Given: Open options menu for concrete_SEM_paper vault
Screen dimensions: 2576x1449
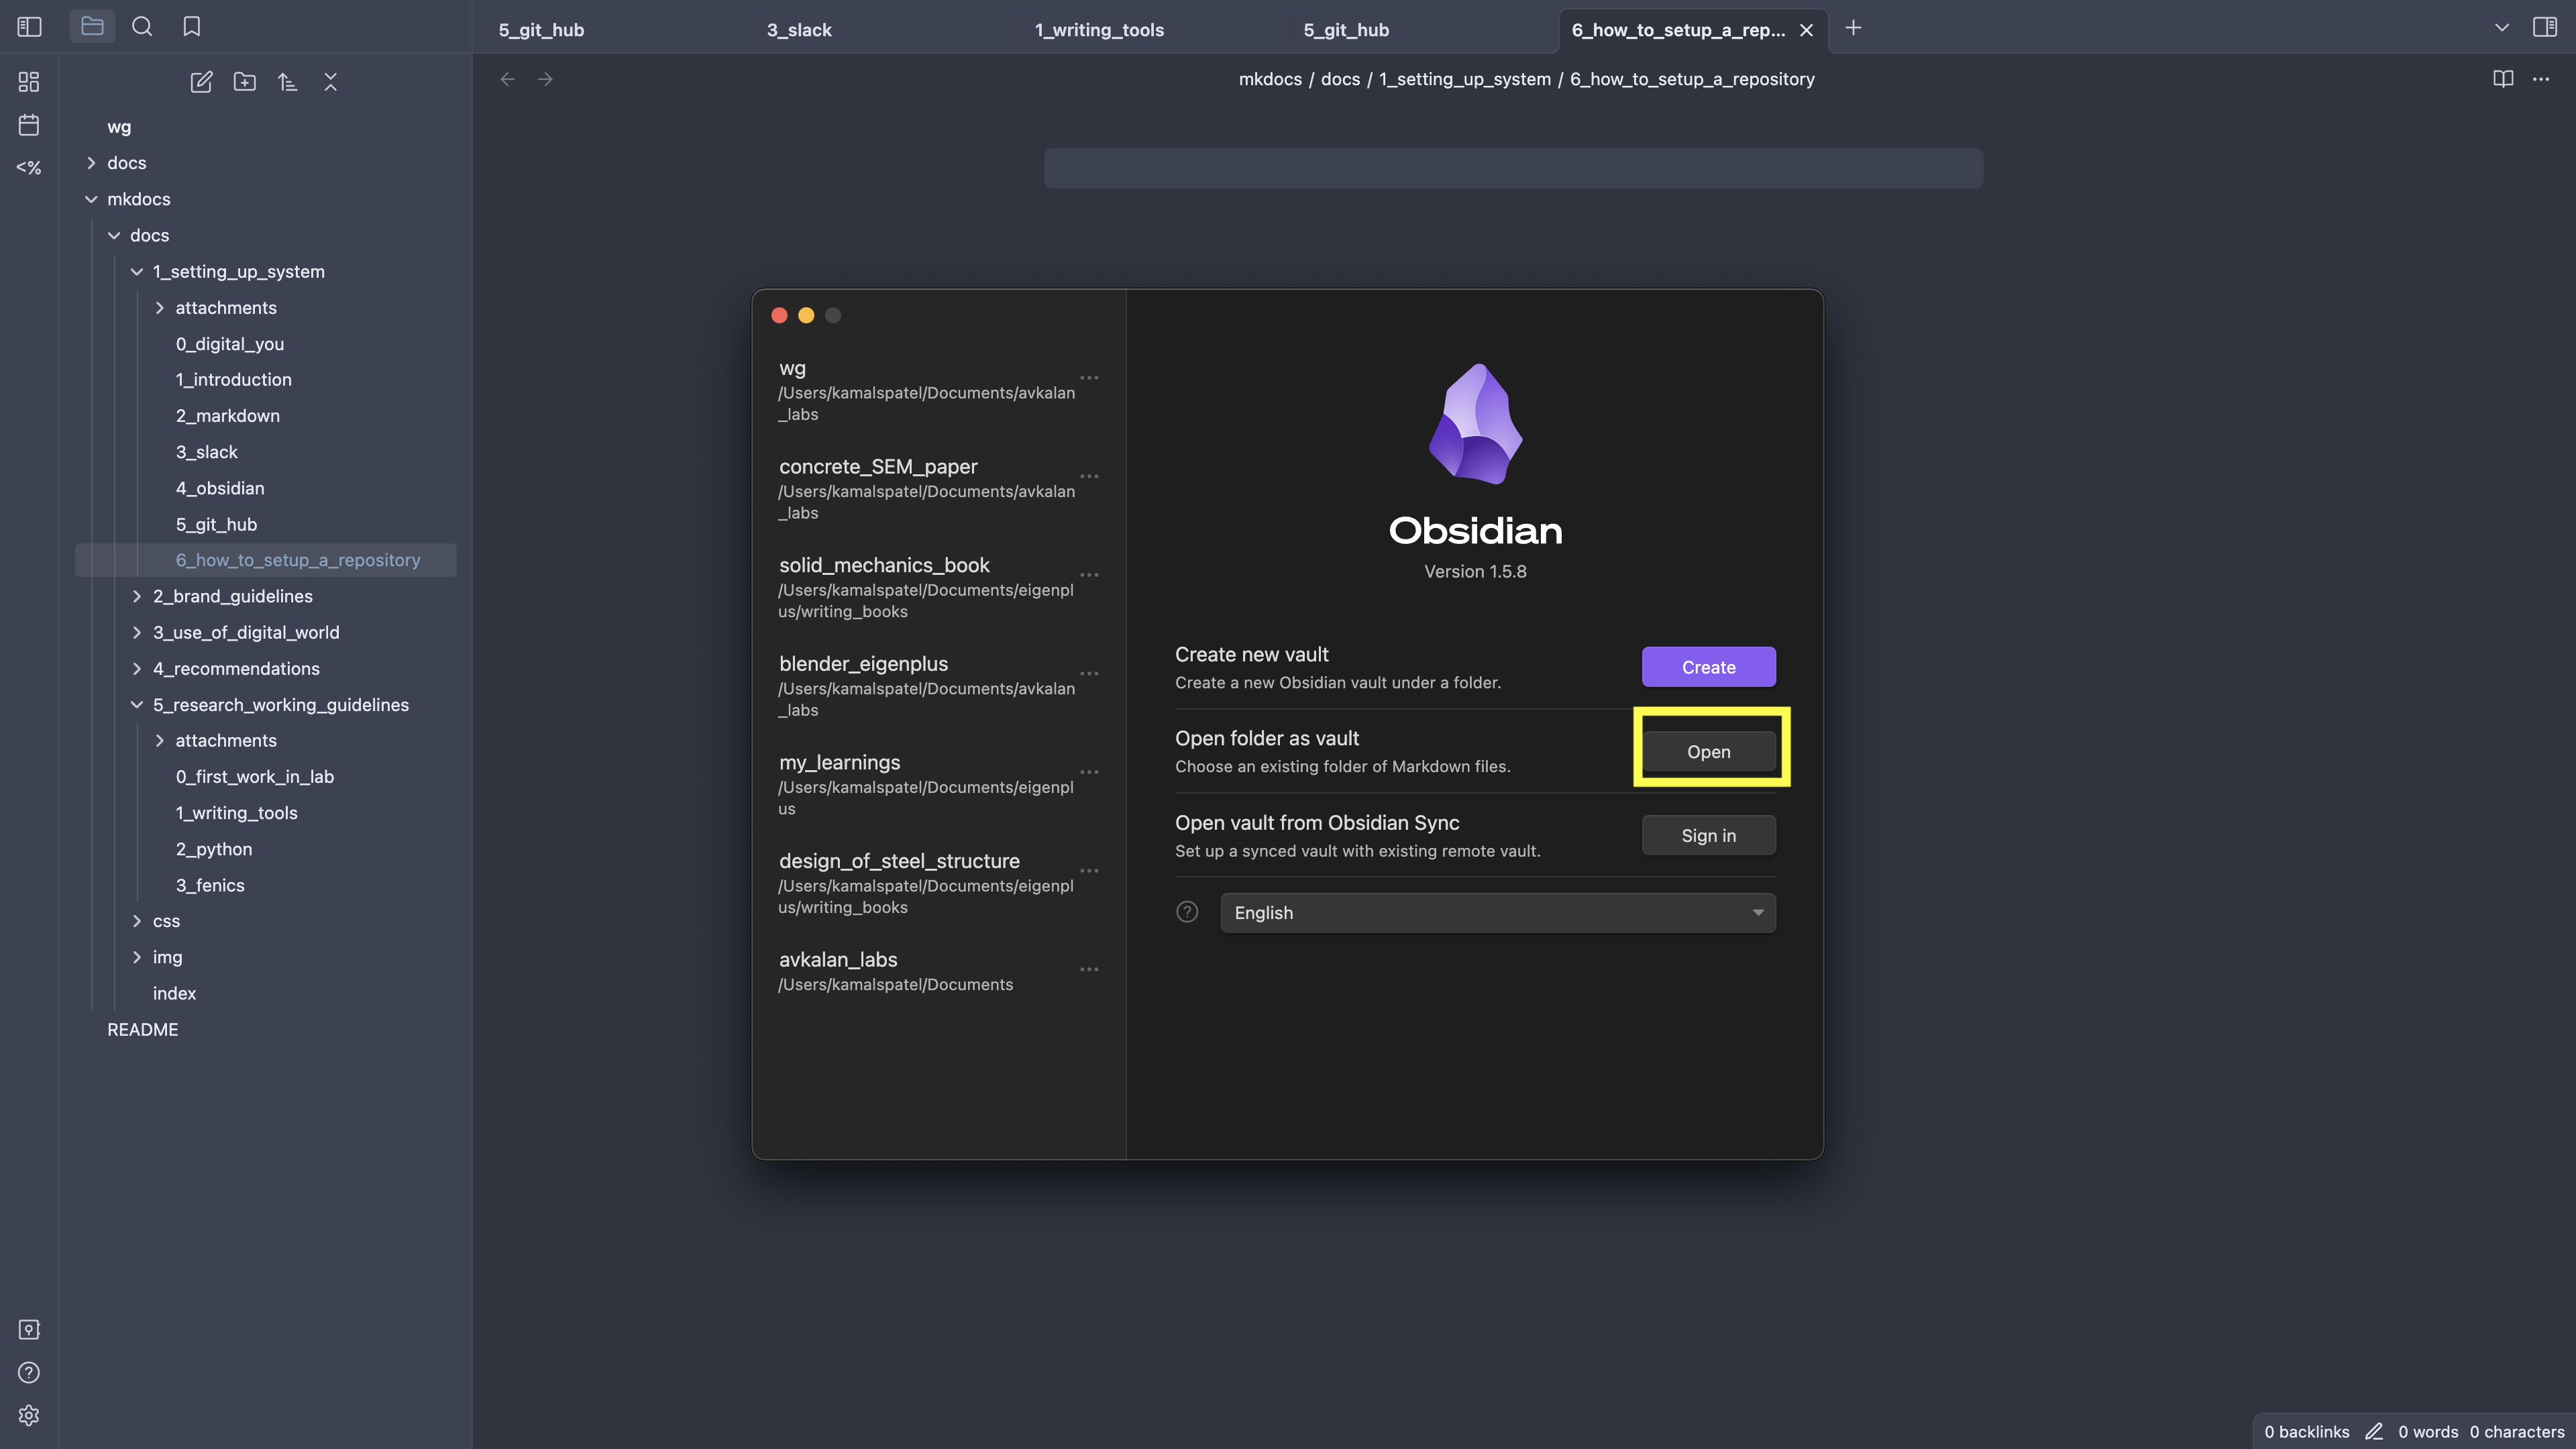Looking at the screenshot, I should 1089,476.
